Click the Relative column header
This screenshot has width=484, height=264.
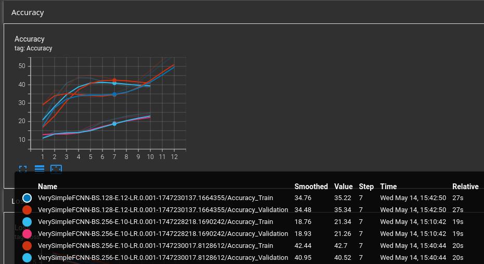465,186
